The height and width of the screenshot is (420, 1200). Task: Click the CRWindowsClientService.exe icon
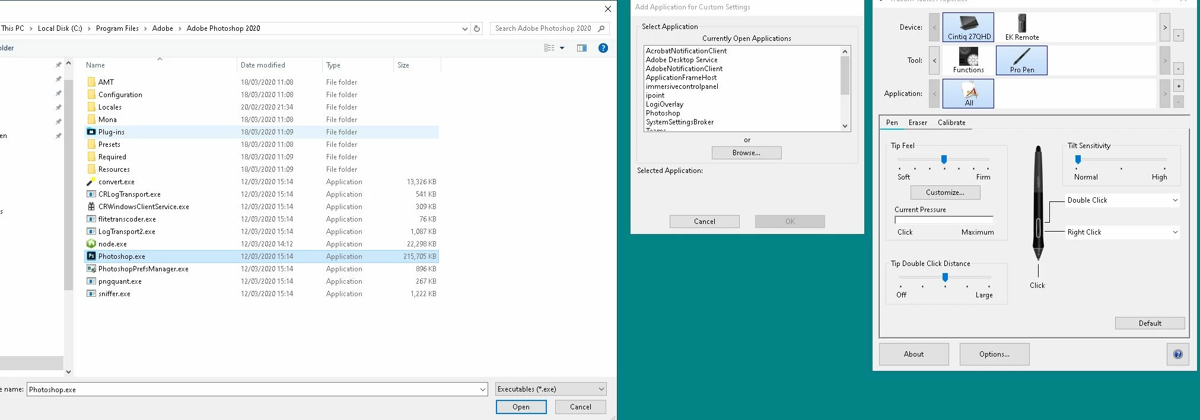91,206
